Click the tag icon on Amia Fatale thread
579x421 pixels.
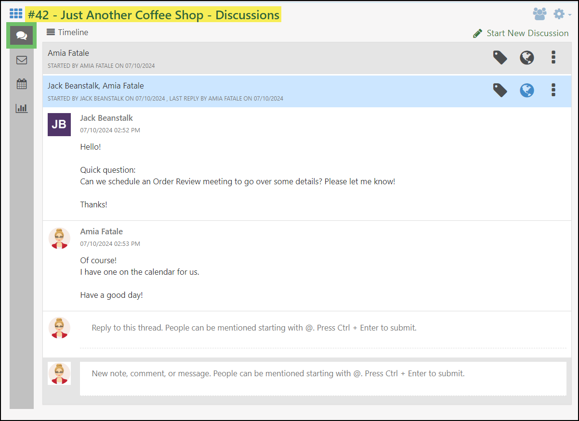(500, 58)
